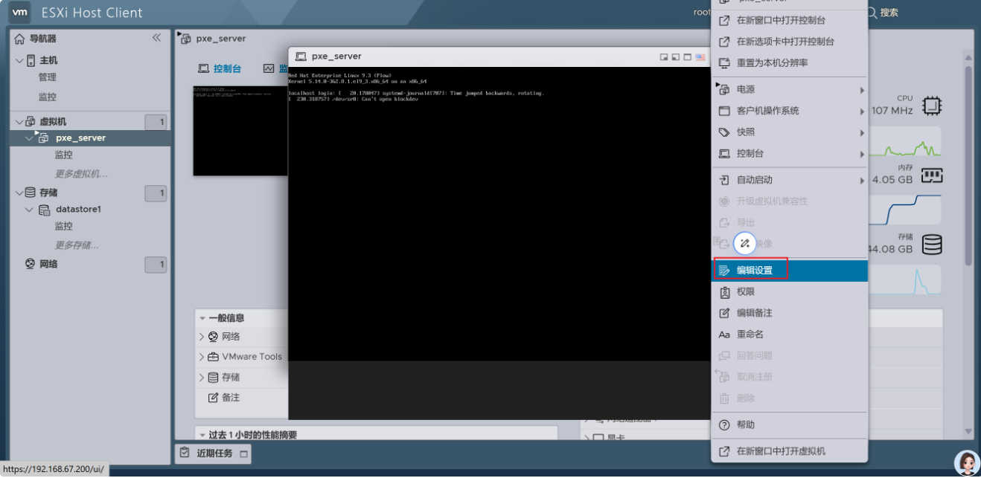
Task: Open the 电源 submenu
Action: click(790, 89)
